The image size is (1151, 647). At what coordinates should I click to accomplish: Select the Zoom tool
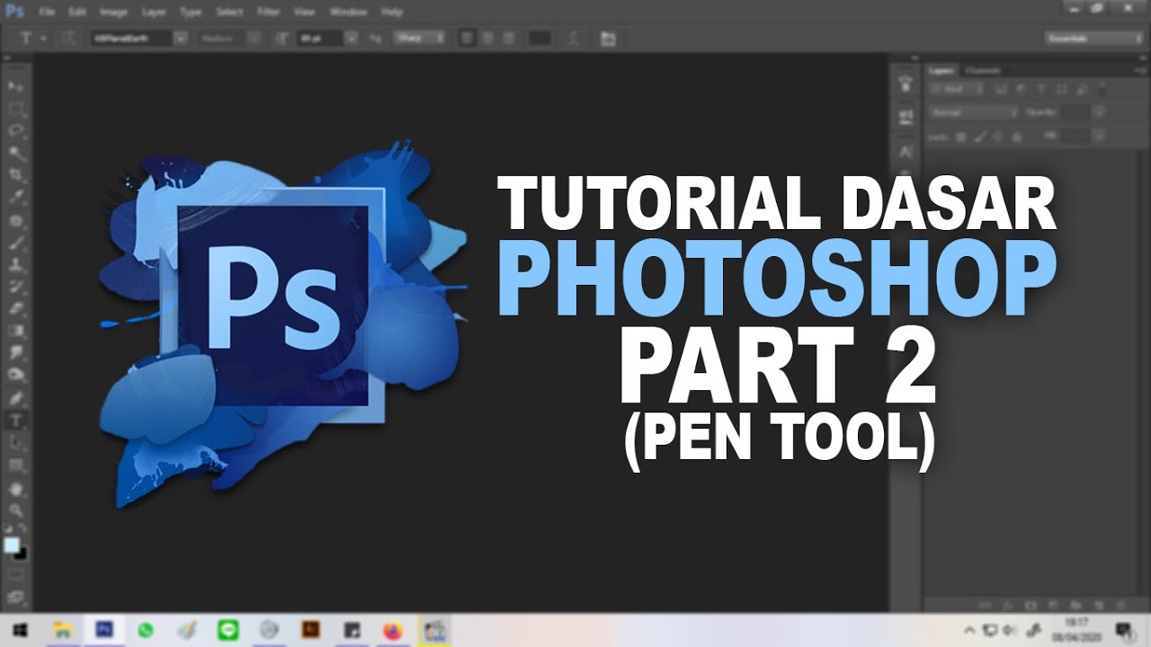[x=16, y=510]
